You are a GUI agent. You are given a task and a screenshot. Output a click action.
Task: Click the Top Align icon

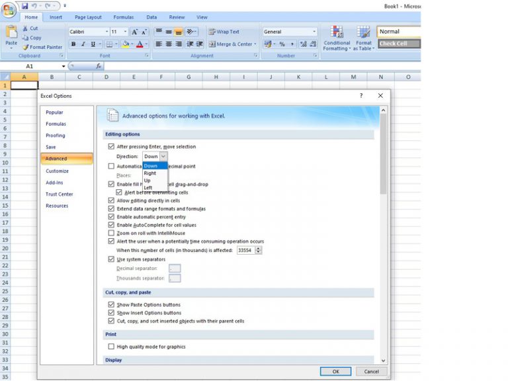pos(159,32)
